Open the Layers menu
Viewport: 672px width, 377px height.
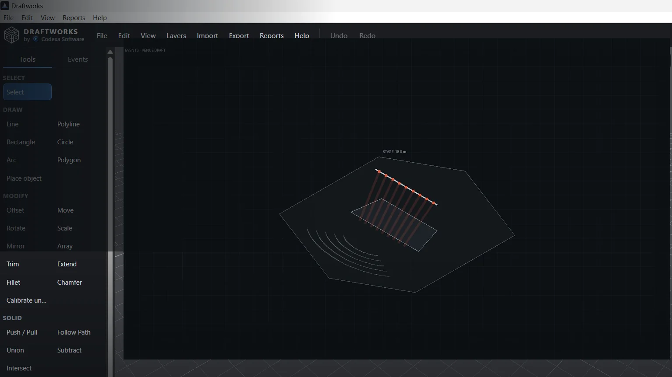point(176,35)
